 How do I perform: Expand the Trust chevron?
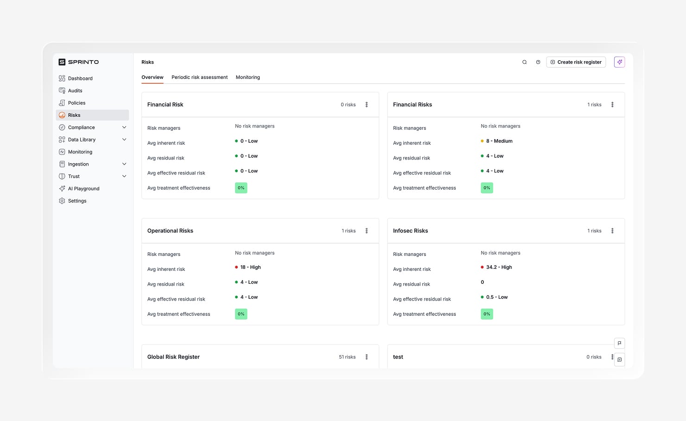click(124, 176)
